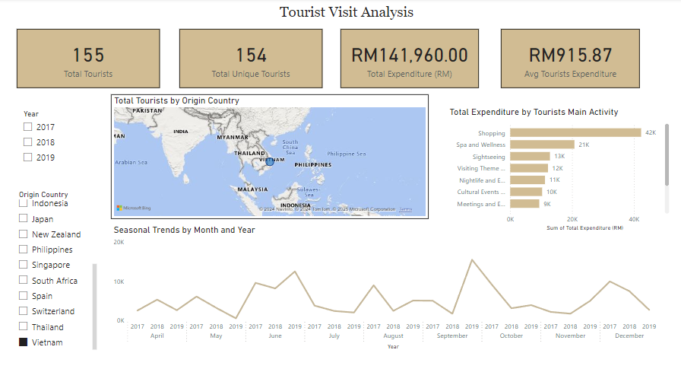Image resolution: width=681 pixels, height=369 pixels.
Task: Click the April axis label
Action: [157, 336]
